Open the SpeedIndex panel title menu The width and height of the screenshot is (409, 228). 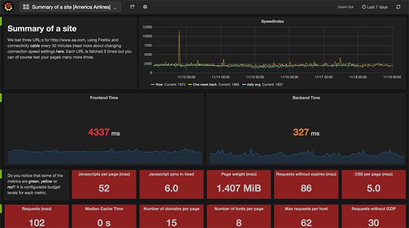[x=272, y=21]
